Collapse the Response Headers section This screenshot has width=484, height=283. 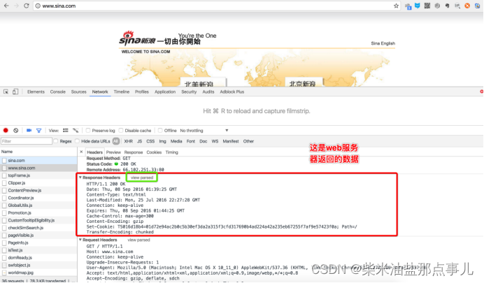80,177
